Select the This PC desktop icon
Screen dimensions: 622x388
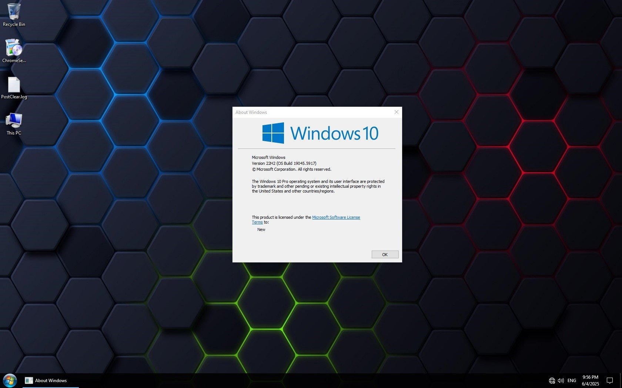click(14, 124)
